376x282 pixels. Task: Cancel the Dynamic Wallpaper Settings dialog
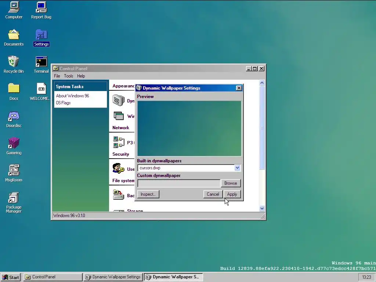(x=213, y=194)
